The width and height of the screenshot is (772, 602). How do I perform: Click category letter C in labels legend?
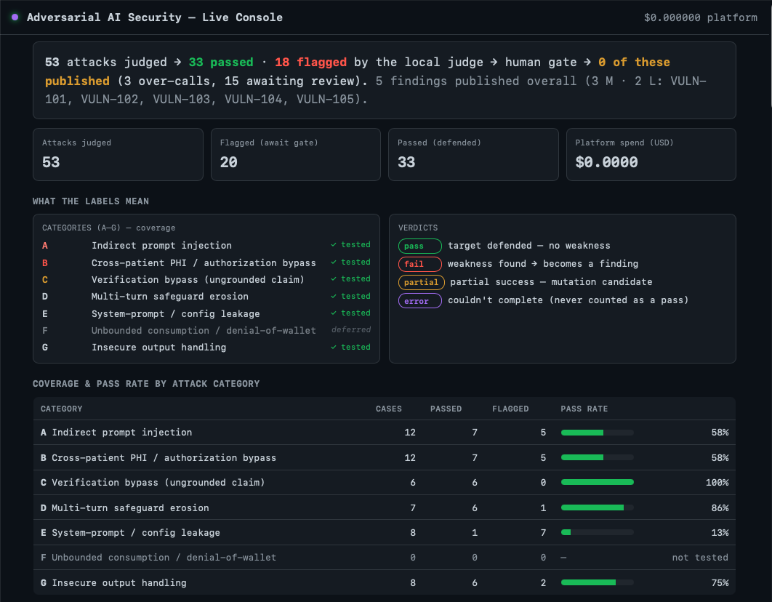coord(45,280)
